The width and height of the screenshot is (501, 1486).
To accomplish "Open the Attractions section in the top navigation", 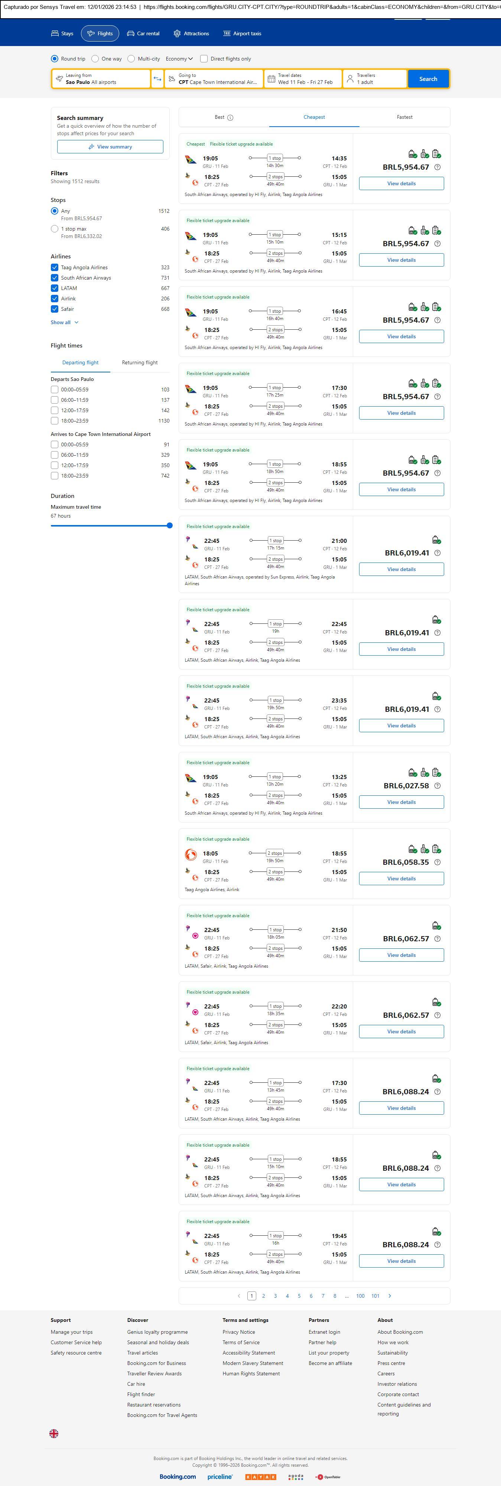I will pos(191,33).
